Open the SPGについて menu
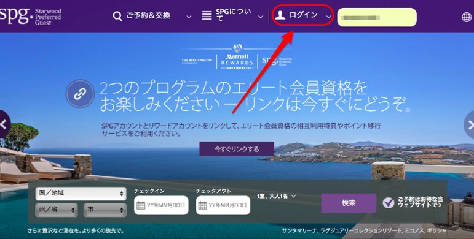Screen dimensions: 474x239 [x=234, y=15]
